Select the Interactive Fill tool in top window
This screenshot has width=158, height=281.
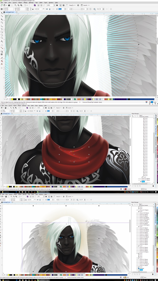2,61
